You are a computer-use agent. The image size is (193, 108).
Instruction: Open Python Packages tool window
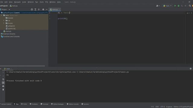coord(57,104)
